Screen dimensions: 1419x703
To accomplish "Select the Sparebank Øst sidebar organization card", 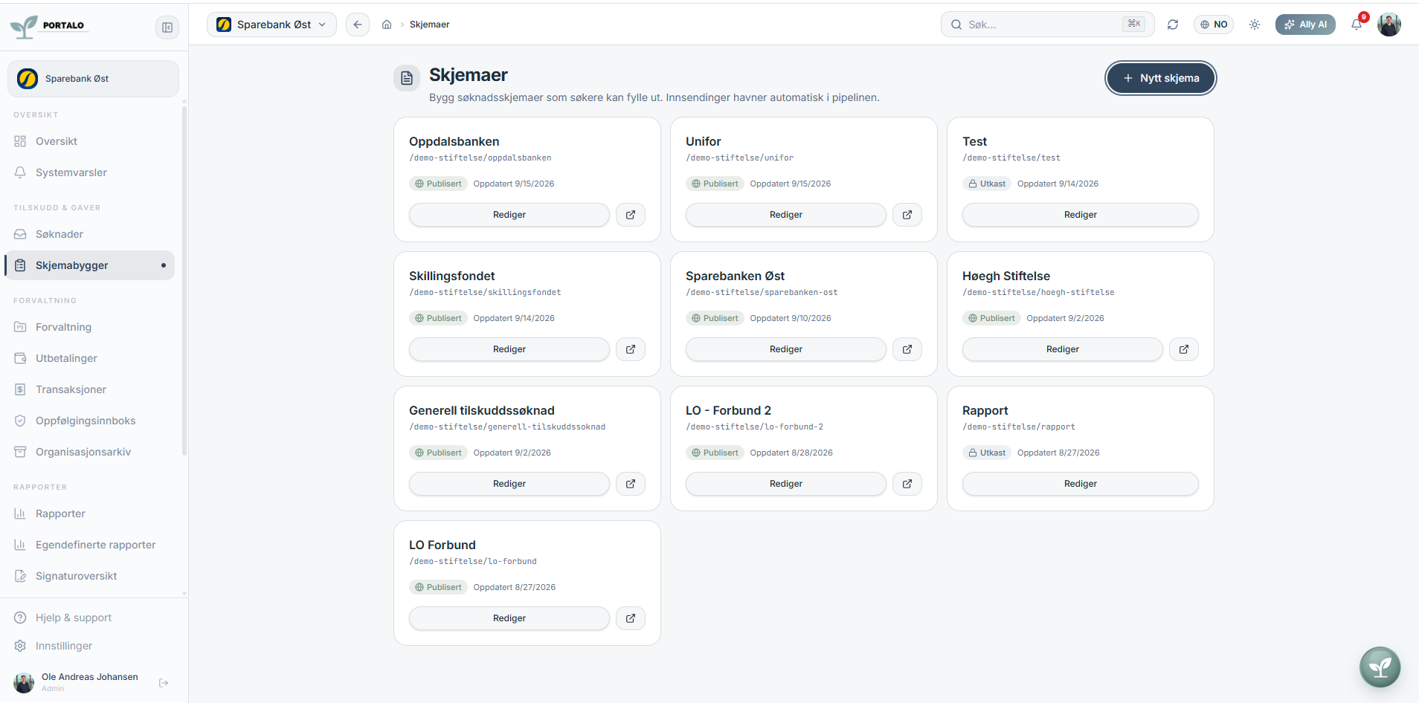I will (x=93, y=79).
